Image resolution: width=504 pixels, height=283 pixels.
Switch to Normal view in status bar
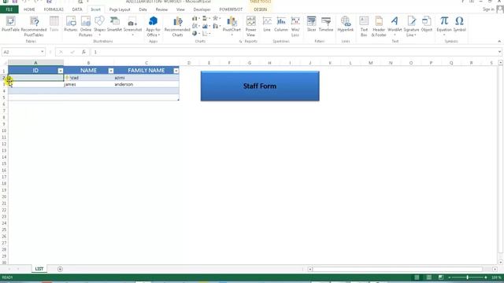417,277
